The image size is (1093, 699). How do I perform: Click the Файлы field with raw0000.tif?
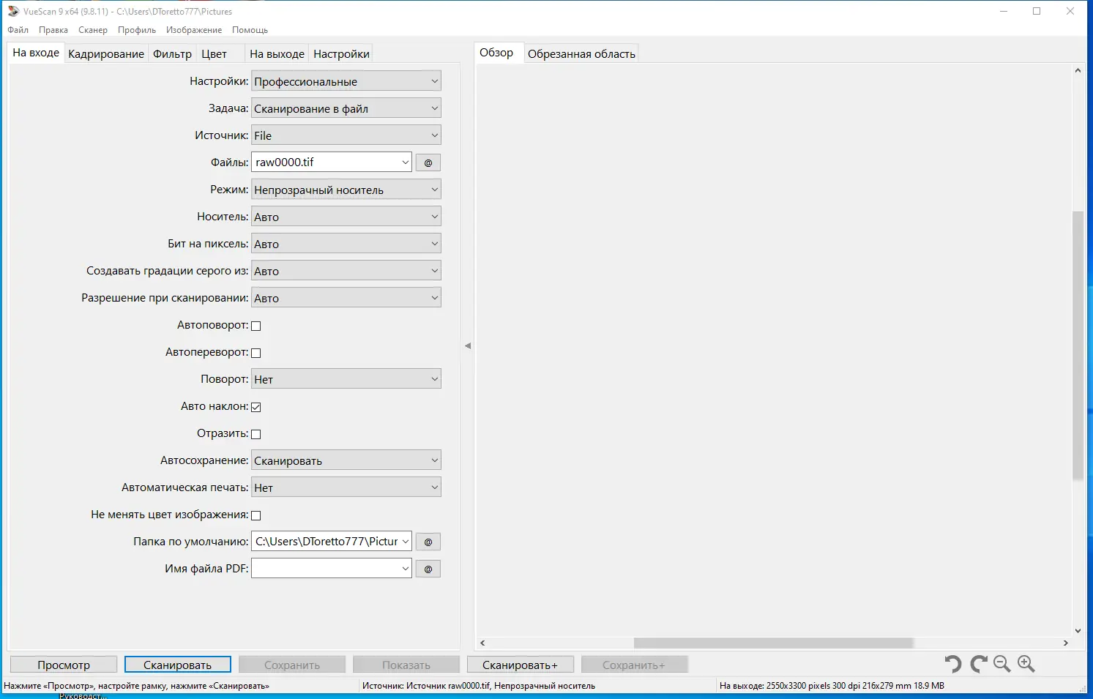pyautogui.click(x=332, y=162)
